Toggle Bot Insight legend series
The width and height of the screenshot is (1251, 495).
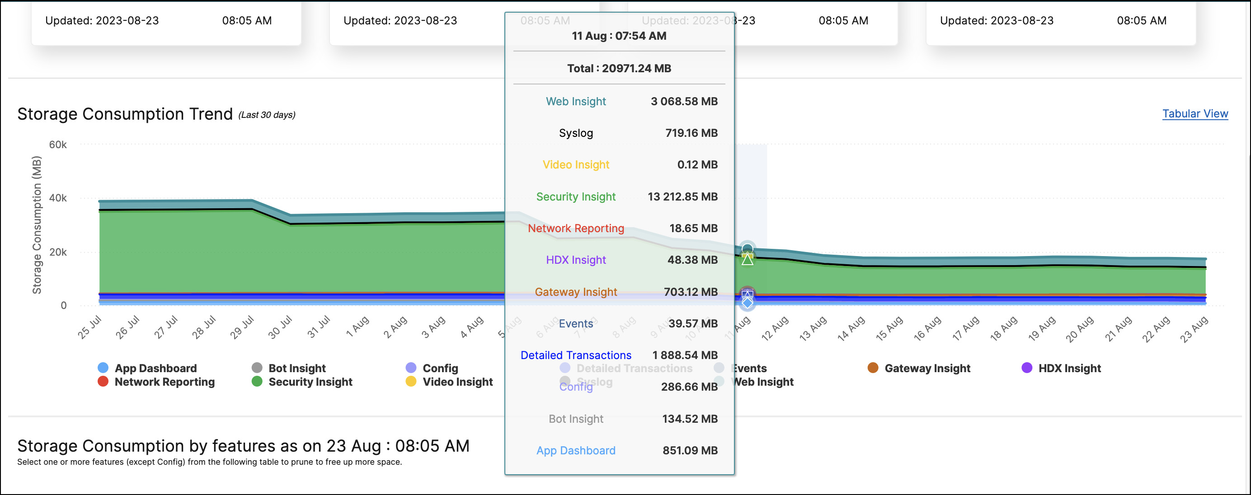(288, 368)
